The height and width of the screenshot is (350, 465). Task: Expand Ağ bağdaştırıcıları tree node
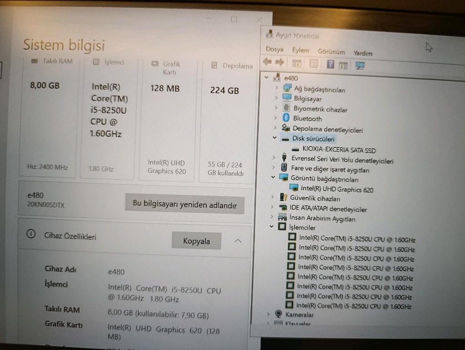tap(277, 88)
